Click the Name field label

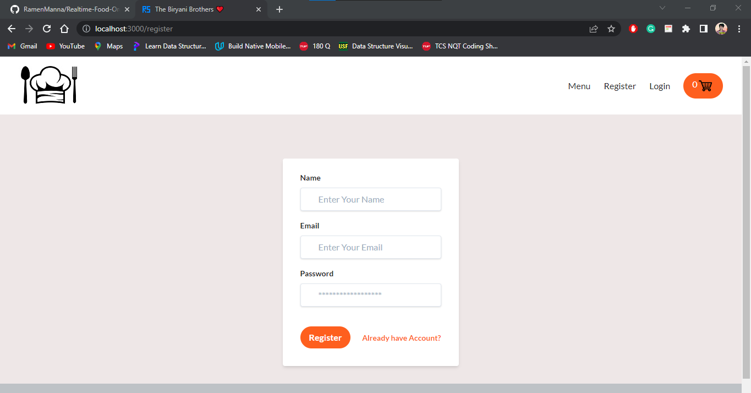(x=310, y=178)
